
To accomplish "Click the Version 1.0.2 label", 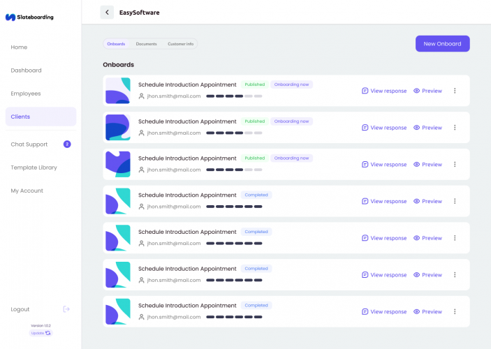I will (x=41, y=325).
